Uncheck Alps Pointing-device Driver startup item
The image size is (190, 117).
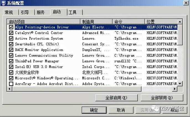11,27
